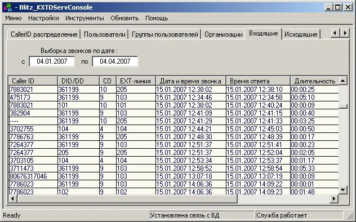The height and width of the screenshot is (222, 356).
Task: Select Caller ID cell 3711473
Action: coord(33,168)
